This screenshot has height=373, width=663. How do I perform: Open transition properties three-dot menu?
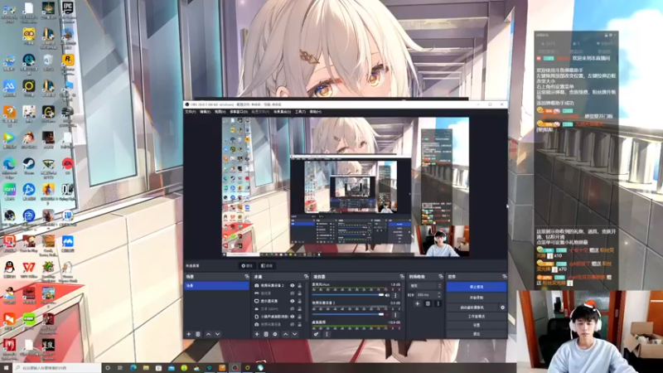pos(438,303)
